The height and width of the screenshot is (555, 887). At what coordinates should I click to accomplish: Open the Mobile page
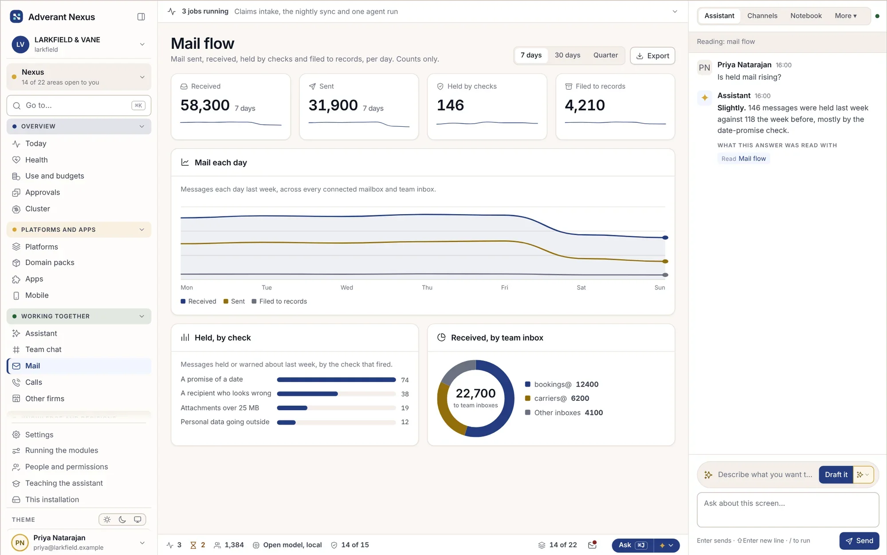tap(79, 296)
